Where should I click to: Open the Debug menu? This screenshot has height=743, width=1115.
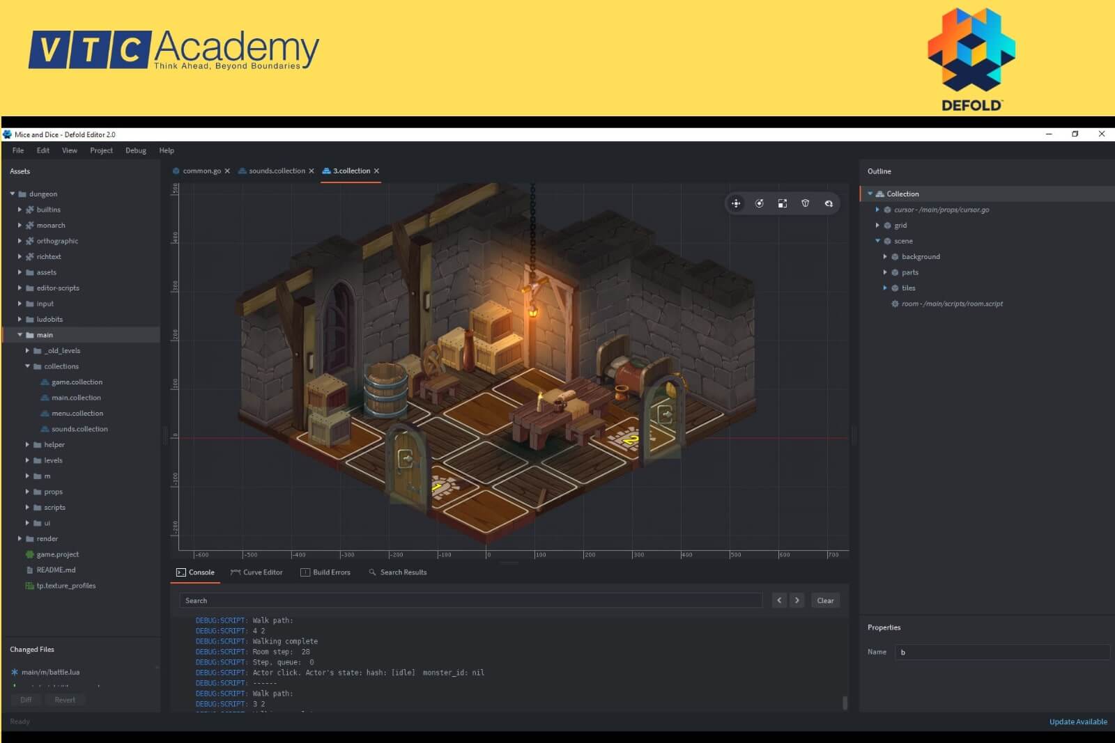click(x=135, y=150)
